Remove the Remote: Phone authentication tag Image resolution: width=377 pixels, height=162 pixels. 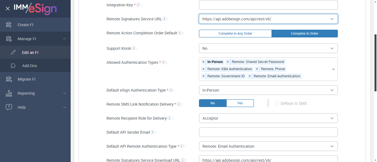[x=257, y=69]
